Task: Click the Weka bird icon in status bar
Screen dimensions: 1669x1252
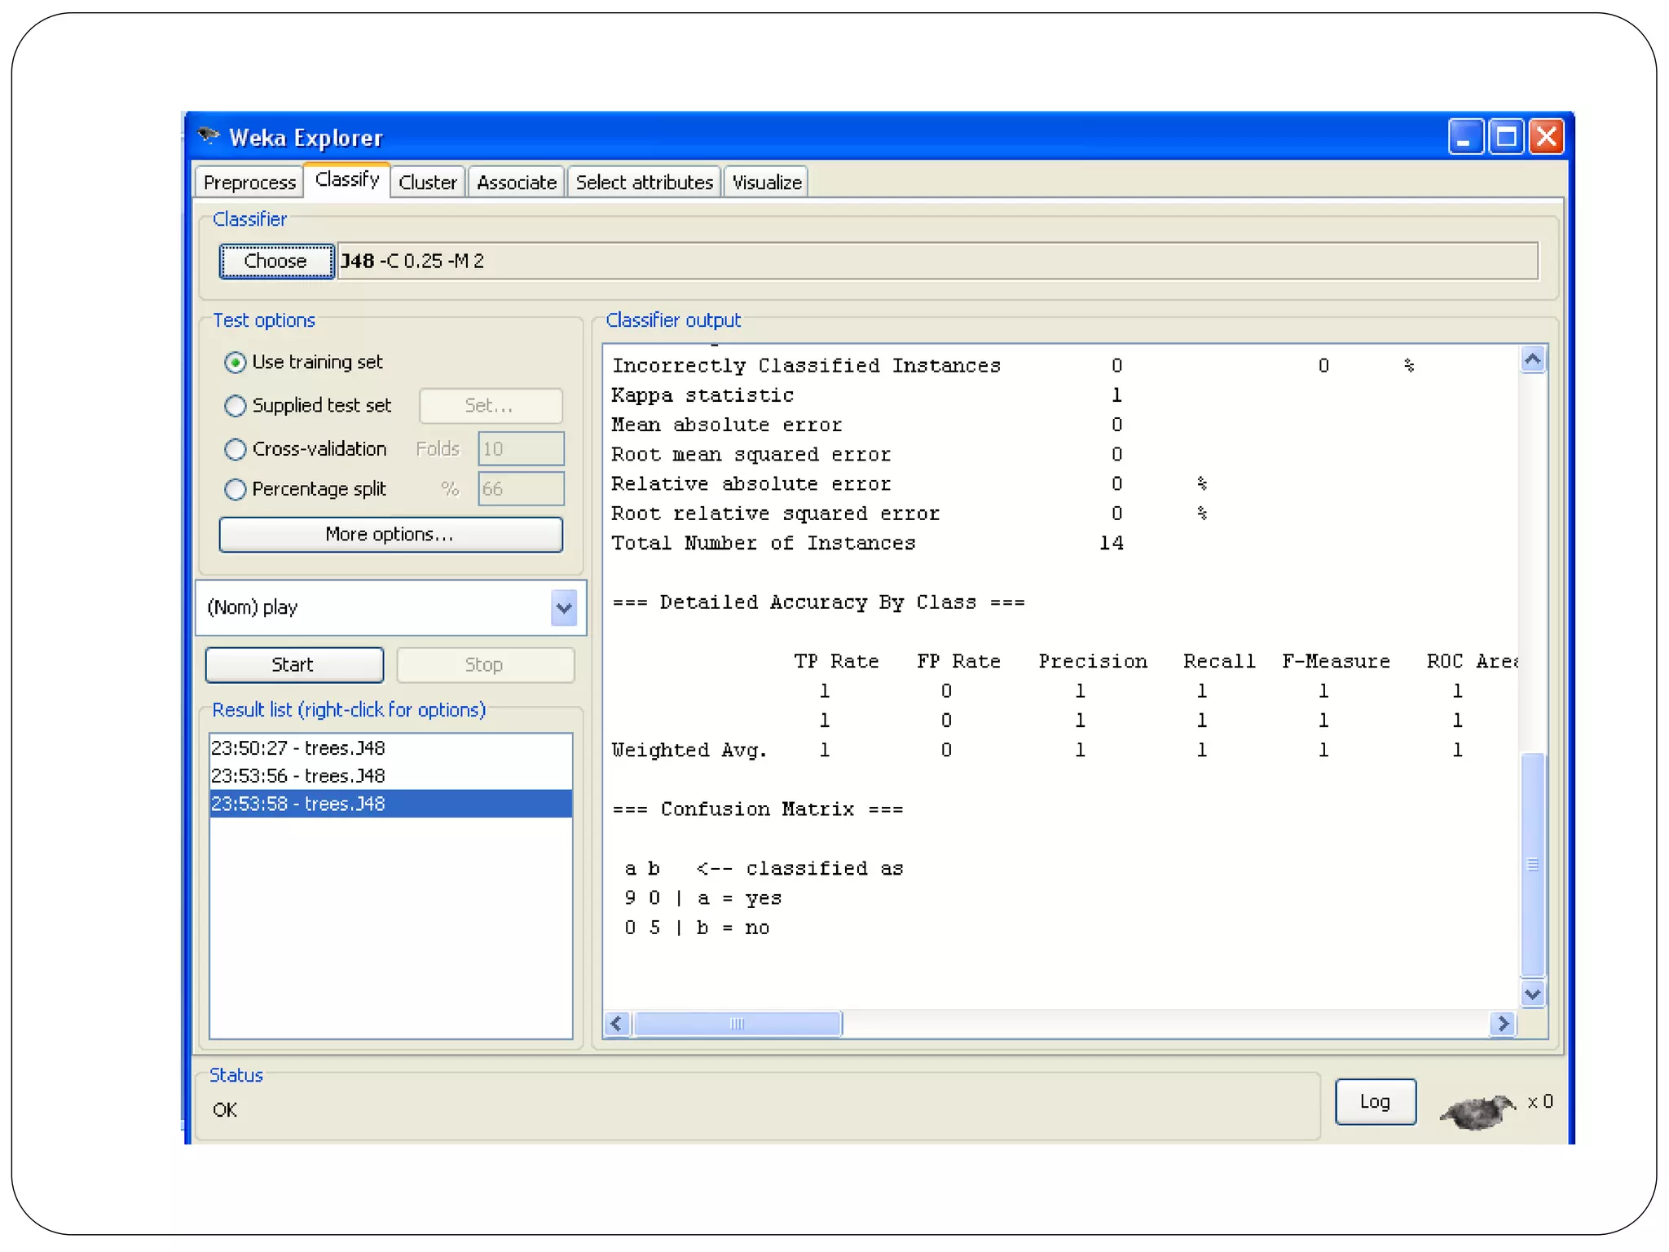Action: pyautogui.click(x=1477, y=1111)
